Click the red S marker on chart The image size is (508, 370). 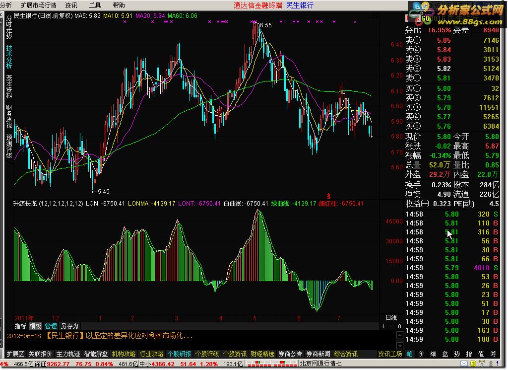pos(328,197)
